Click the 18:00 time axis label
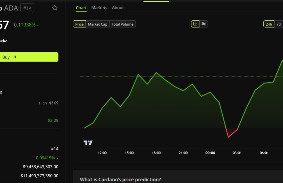 point(156,153)
